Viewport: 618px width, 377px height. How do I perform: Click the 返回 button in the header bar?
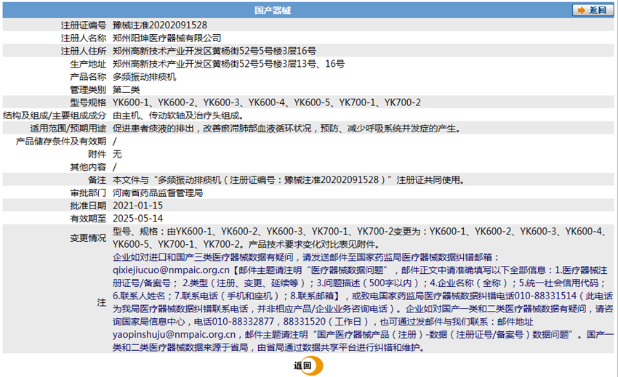coord(593,10)
